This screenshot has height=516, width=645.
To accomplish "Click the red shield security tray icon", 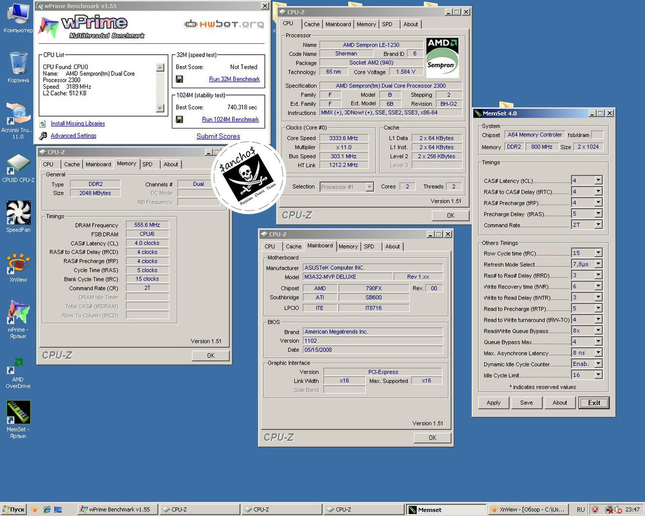I will pos(595,509).
